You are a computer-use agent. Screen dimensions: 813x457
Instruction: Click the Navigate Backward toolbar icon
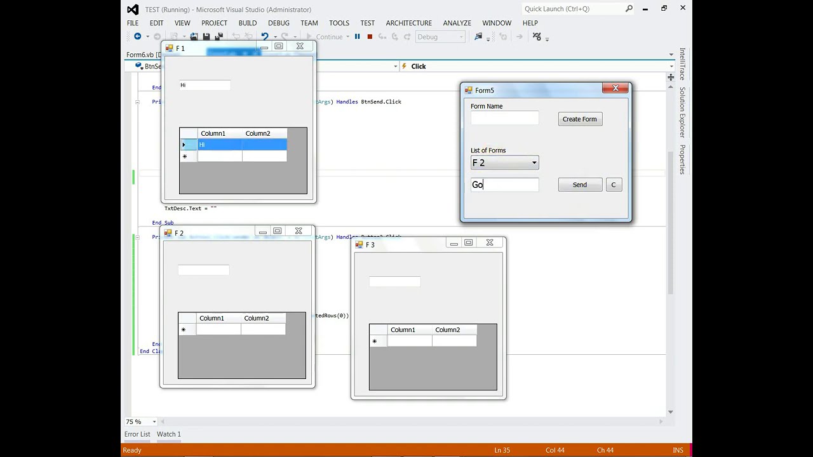[137, 37]
